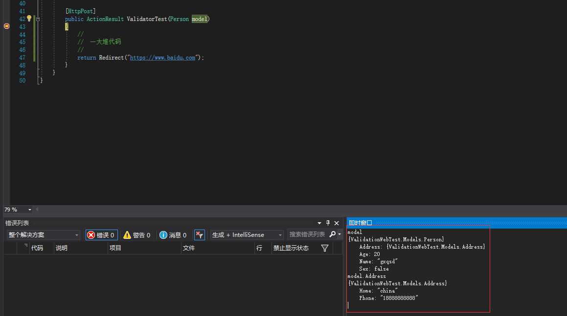Click the [HttpPost] attribute on line 41
The image size is (567, 316).
tap(81, 11)
